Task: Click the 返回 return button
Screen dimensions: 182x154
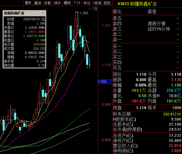Action: tap(107, 3)
